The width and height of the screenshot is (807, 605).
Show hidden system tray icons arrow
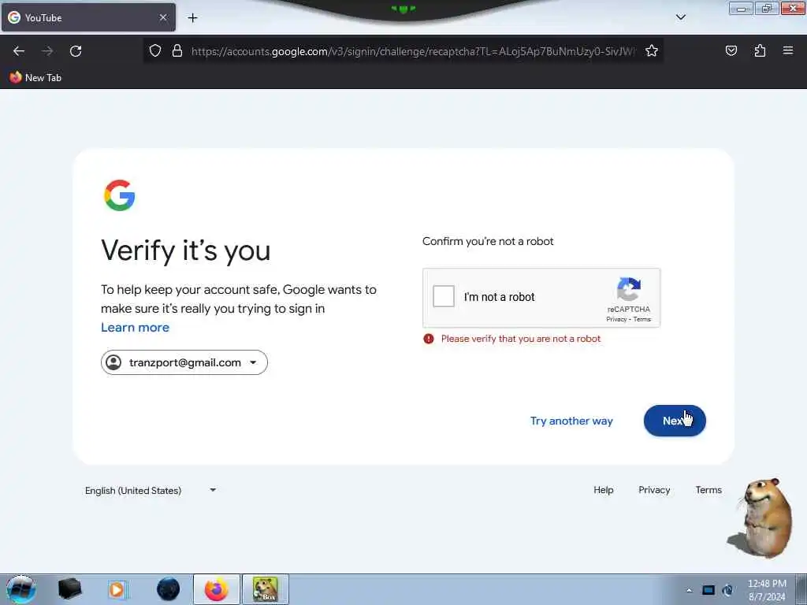click(689, 590)
